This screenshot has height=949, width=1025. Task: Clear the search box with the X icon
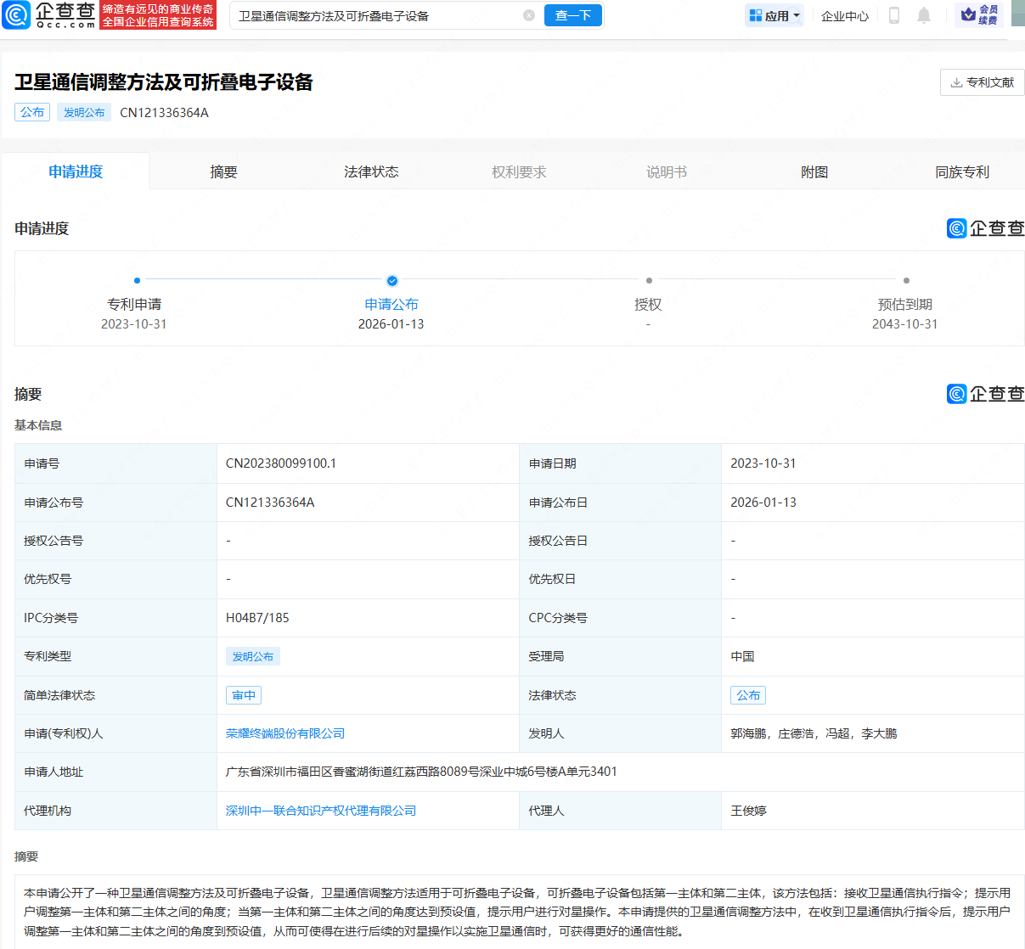pos(529,14)
